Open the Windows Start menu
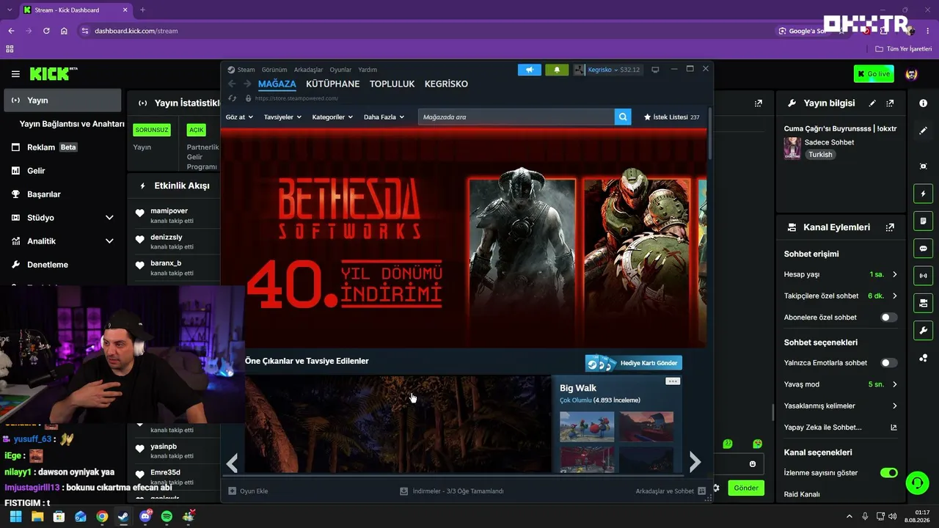Viewport: 939px width, 528px height. pos(15,516)
